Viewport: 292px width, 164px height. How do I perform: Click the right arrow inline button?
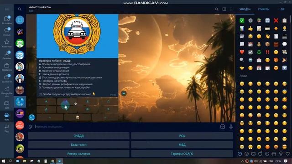point(105,117)
